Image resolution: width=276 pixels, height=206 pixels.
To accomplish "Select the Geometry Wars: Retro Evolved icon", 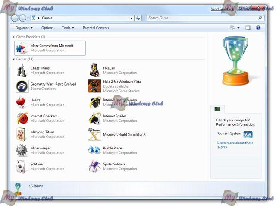I will click(x=22, y=86).
